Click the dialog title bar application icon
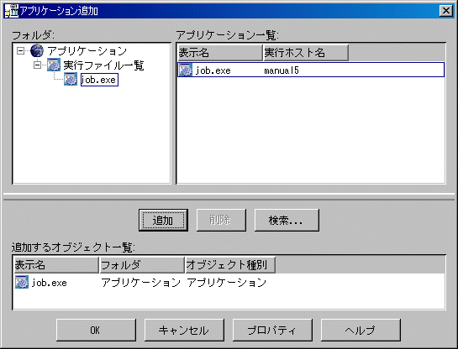Image resolution: width=458 pixels, height=349 pixels. pyautogui.click(x=12, y=11)
